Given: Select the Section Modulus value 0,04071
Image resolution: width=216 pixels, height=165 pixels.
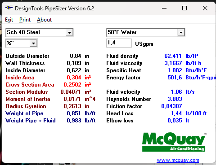Looking at the screenshot, I should (71, 92).
